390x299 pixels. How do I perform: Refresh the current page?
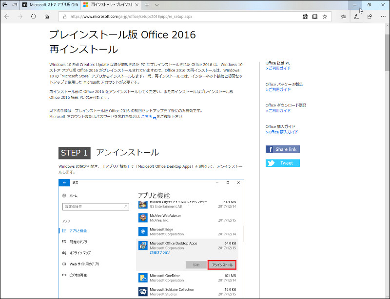(33, 17)
